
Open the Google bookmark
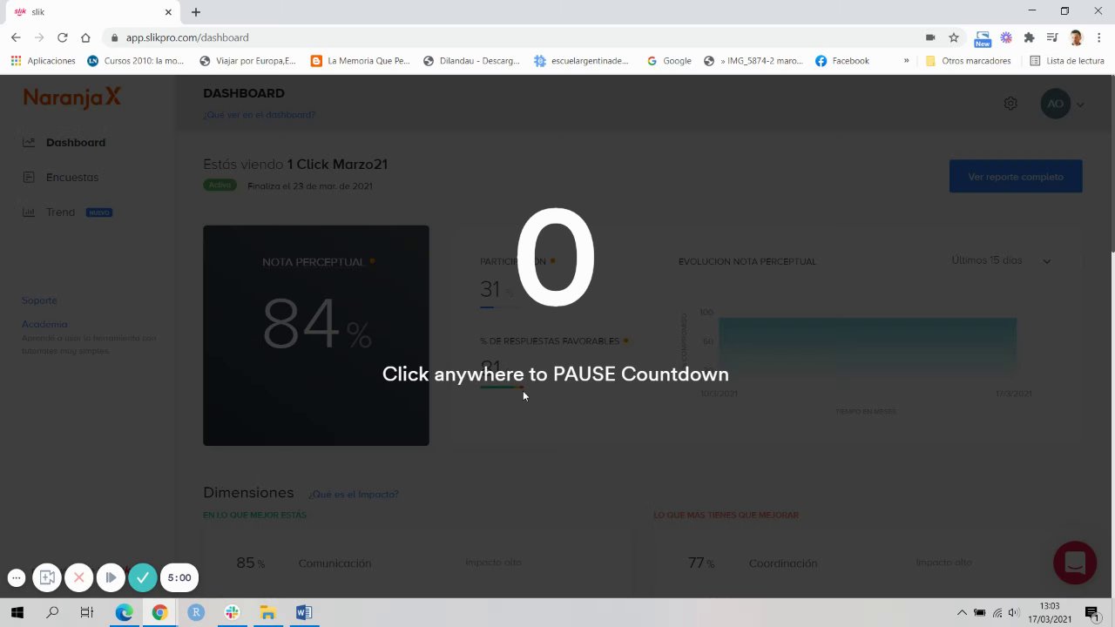point(669,61)
